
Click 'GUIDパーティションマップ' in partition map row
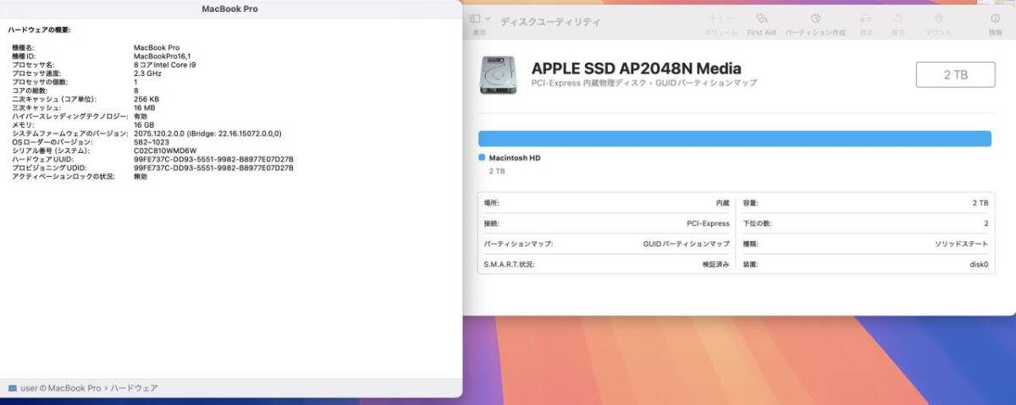coord(686,244)
